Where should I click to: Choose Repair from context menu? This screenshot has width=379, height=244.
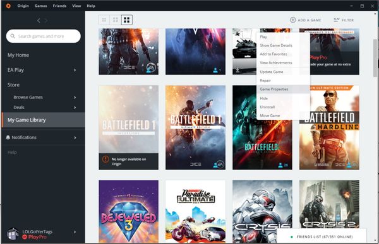click(283, 81)
